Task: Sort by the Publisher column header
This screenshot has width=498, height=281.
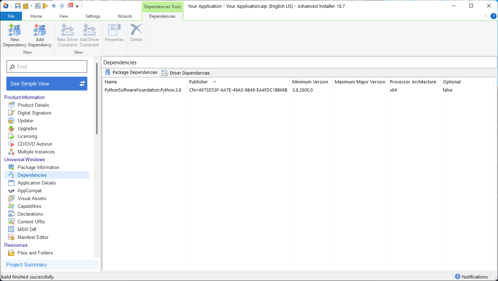Action: [x=238, y=82]
